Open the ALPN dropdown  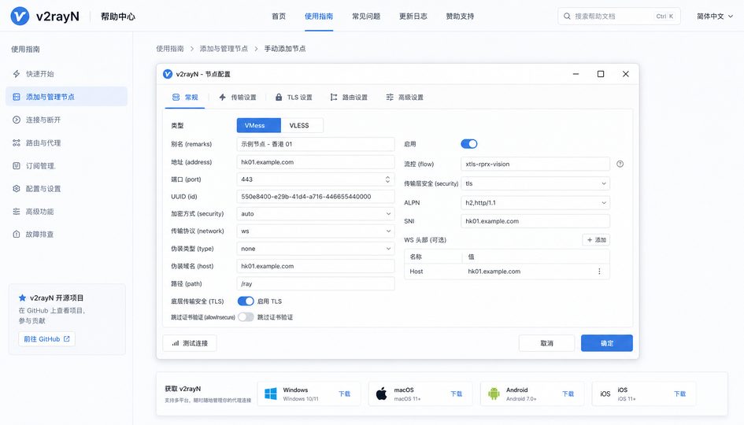click(535, 202)
